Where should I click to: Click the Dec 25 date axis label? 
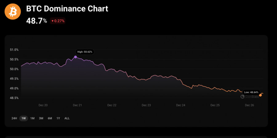[x=215, y=105]
